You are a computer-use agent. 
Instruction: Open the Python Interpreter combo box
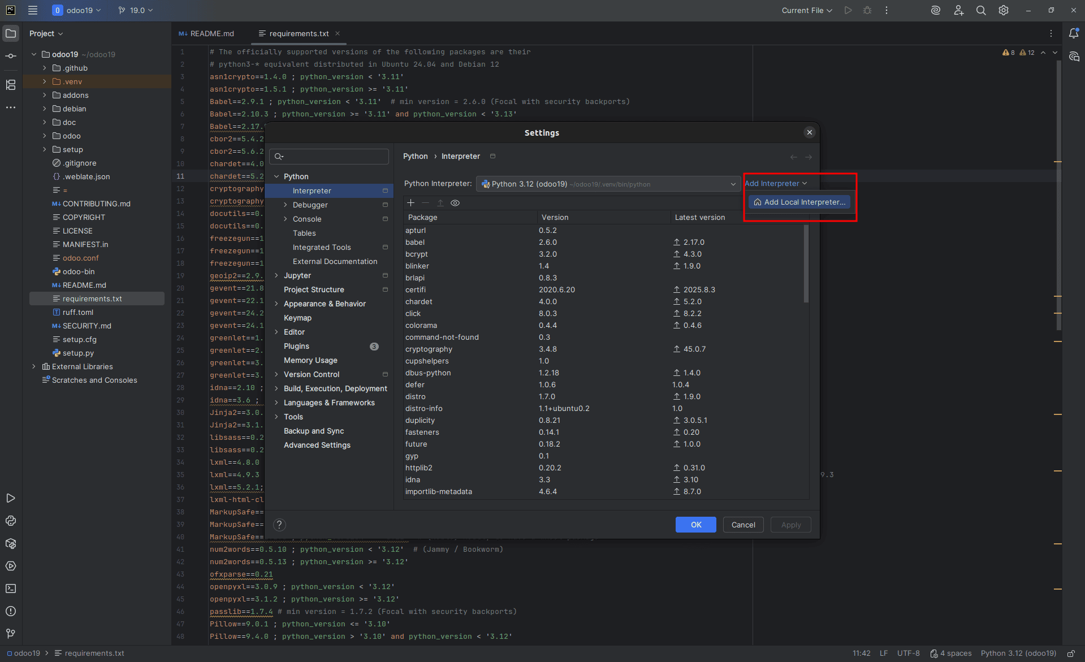coord(608,184)
